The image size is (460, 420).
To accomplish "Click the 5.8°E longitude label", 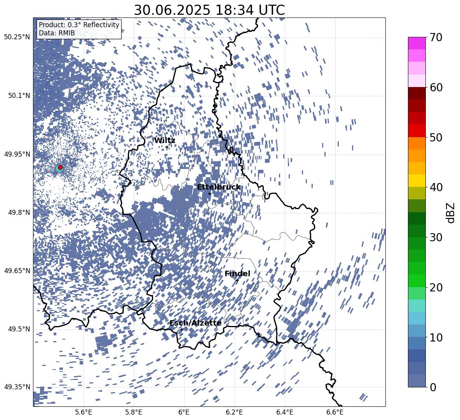I will pyautogui.click(x=134, y=412).
